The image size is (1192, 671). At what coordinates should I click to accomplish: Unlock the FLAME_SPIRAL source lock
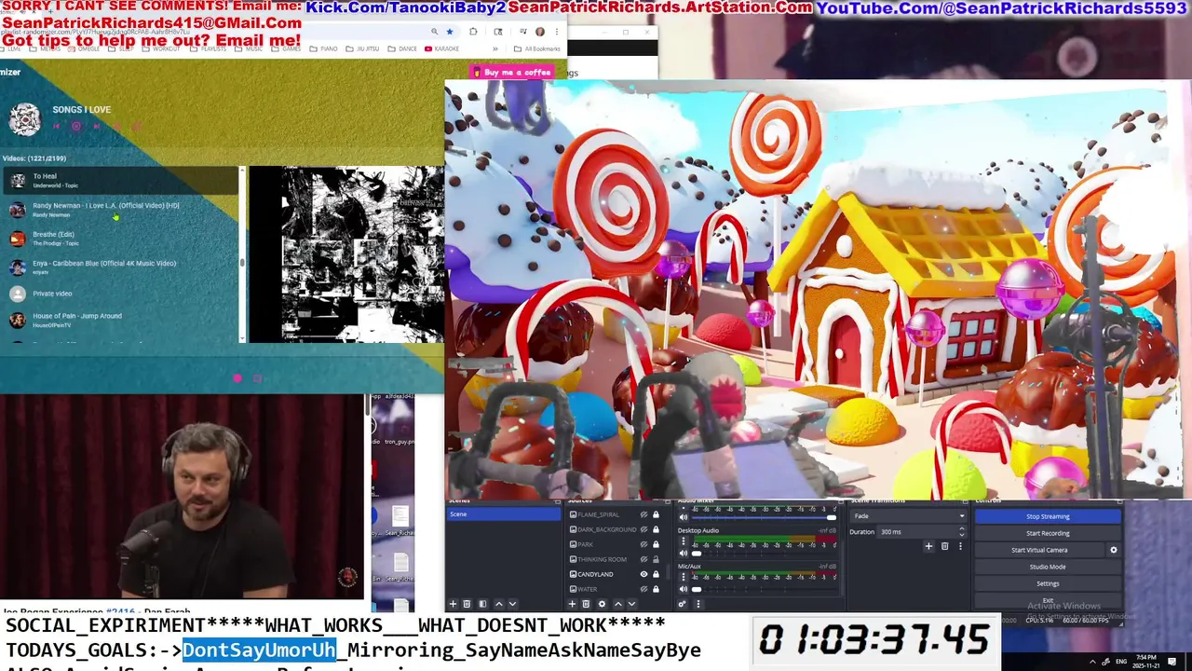point(656,514)
